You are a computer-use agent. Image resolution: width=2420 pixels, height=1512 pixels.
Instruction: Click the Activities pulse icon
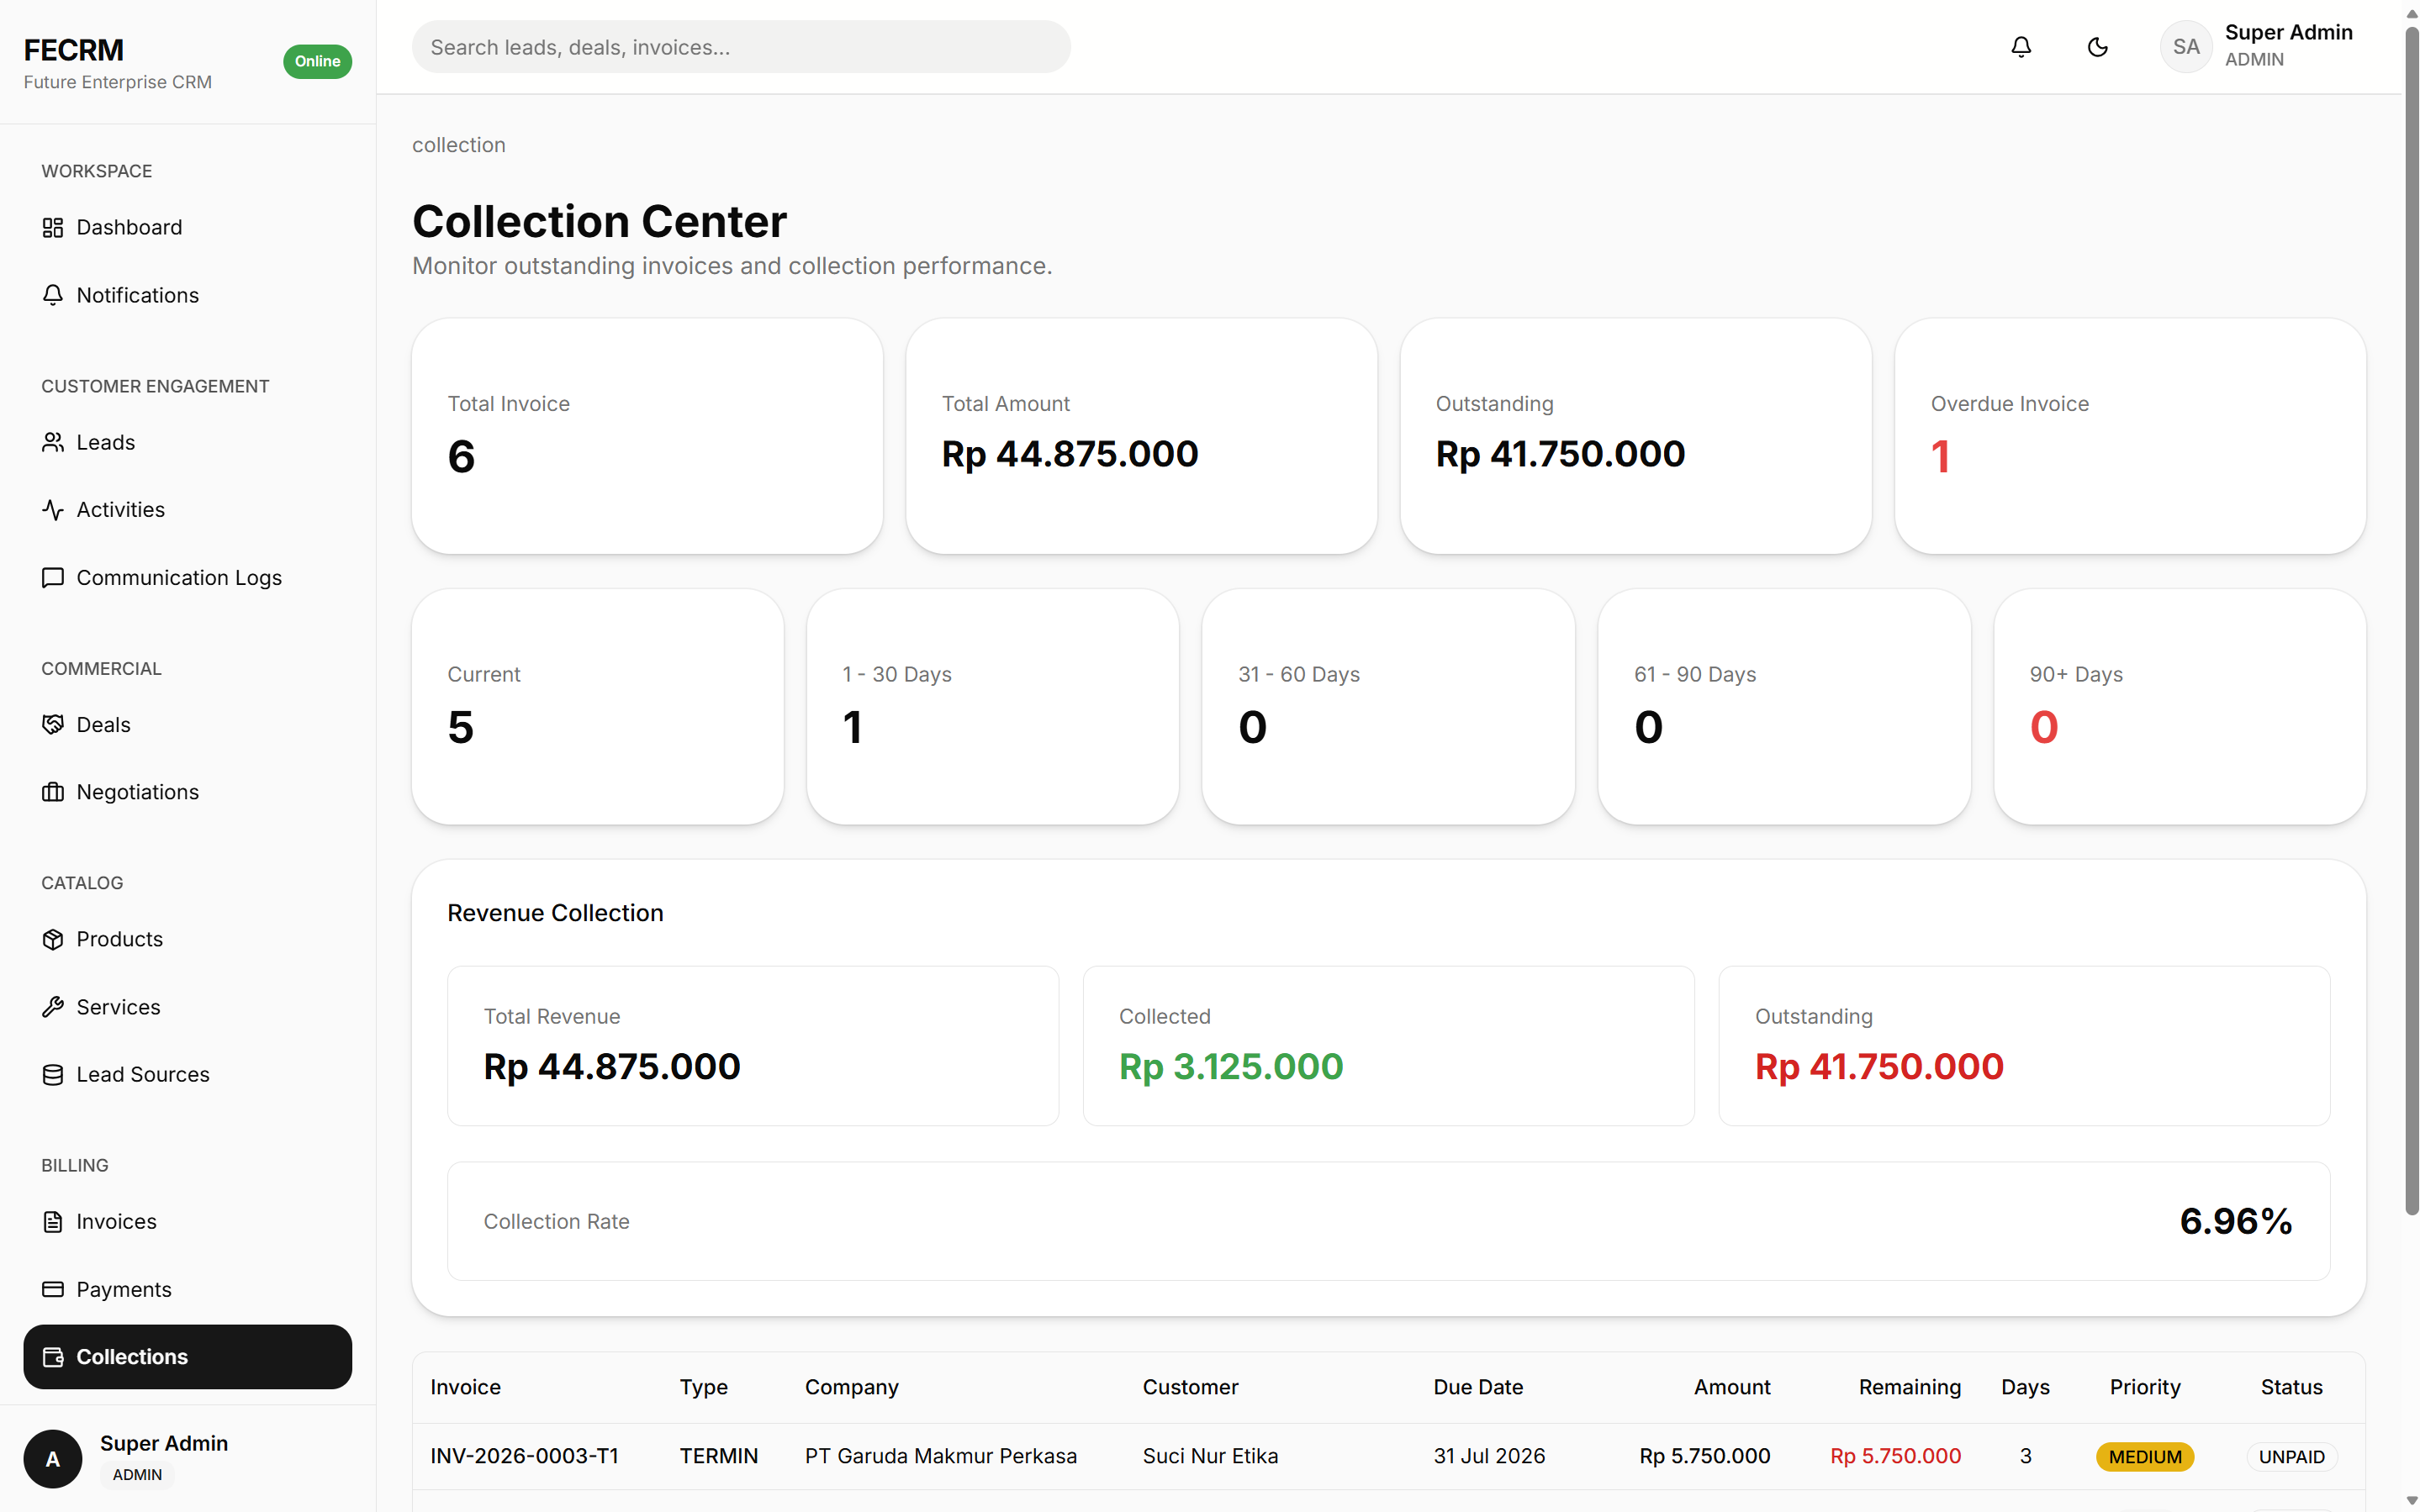coord(53,509)
